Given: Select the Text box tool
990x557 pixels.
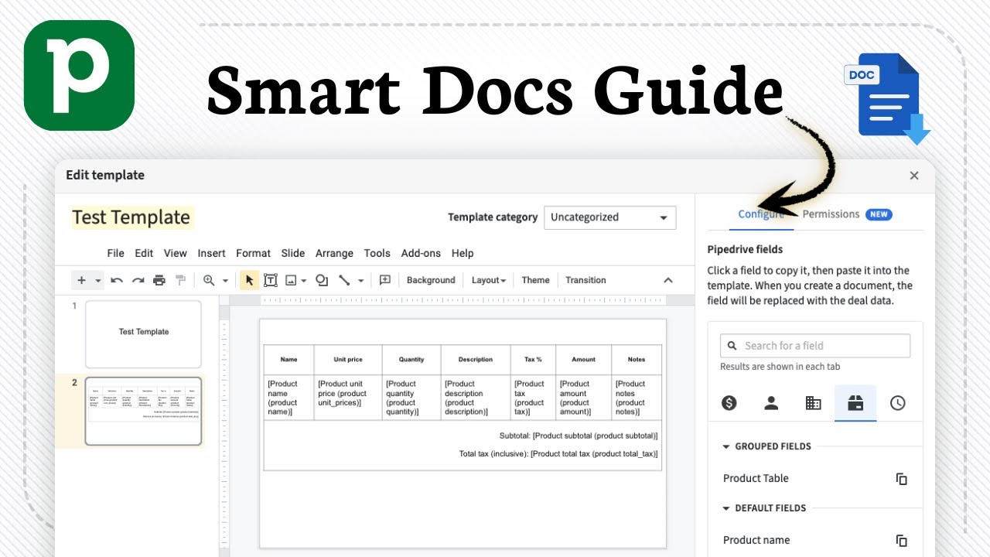Looking at the screenshot, I should pyautogui.click(x=271, y=280).
